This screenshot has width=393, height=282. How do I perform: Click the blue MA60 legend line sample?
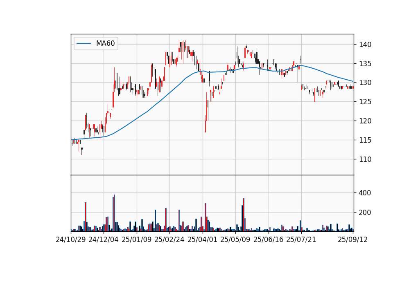(84, 44)
